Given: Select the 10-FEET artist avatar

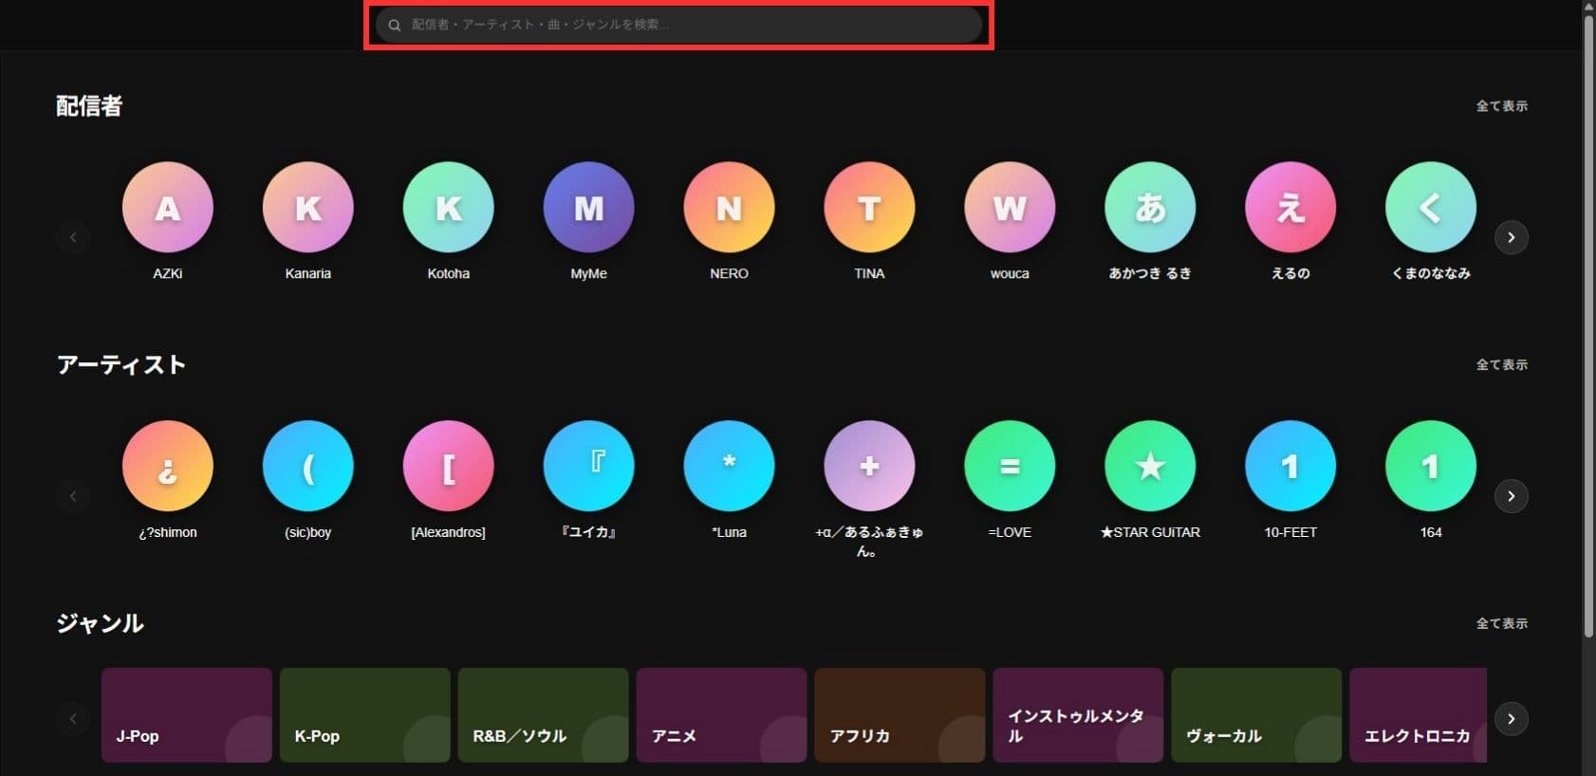Looking at the screenshot, I should tap(1290, 467).
